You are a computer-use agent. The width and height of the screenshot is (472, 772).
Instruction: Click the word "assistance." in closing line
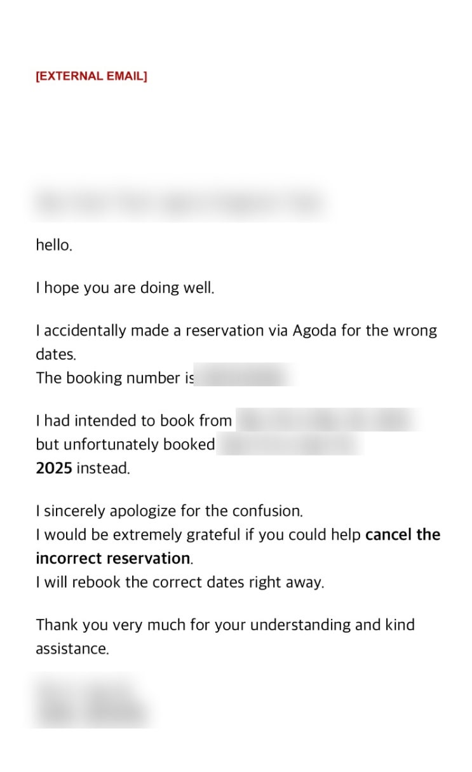(72, 649)
